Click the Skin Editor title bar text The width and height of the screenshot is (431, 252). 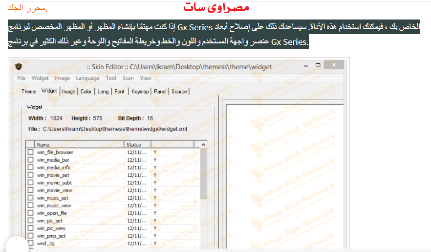tap(179, 67)
